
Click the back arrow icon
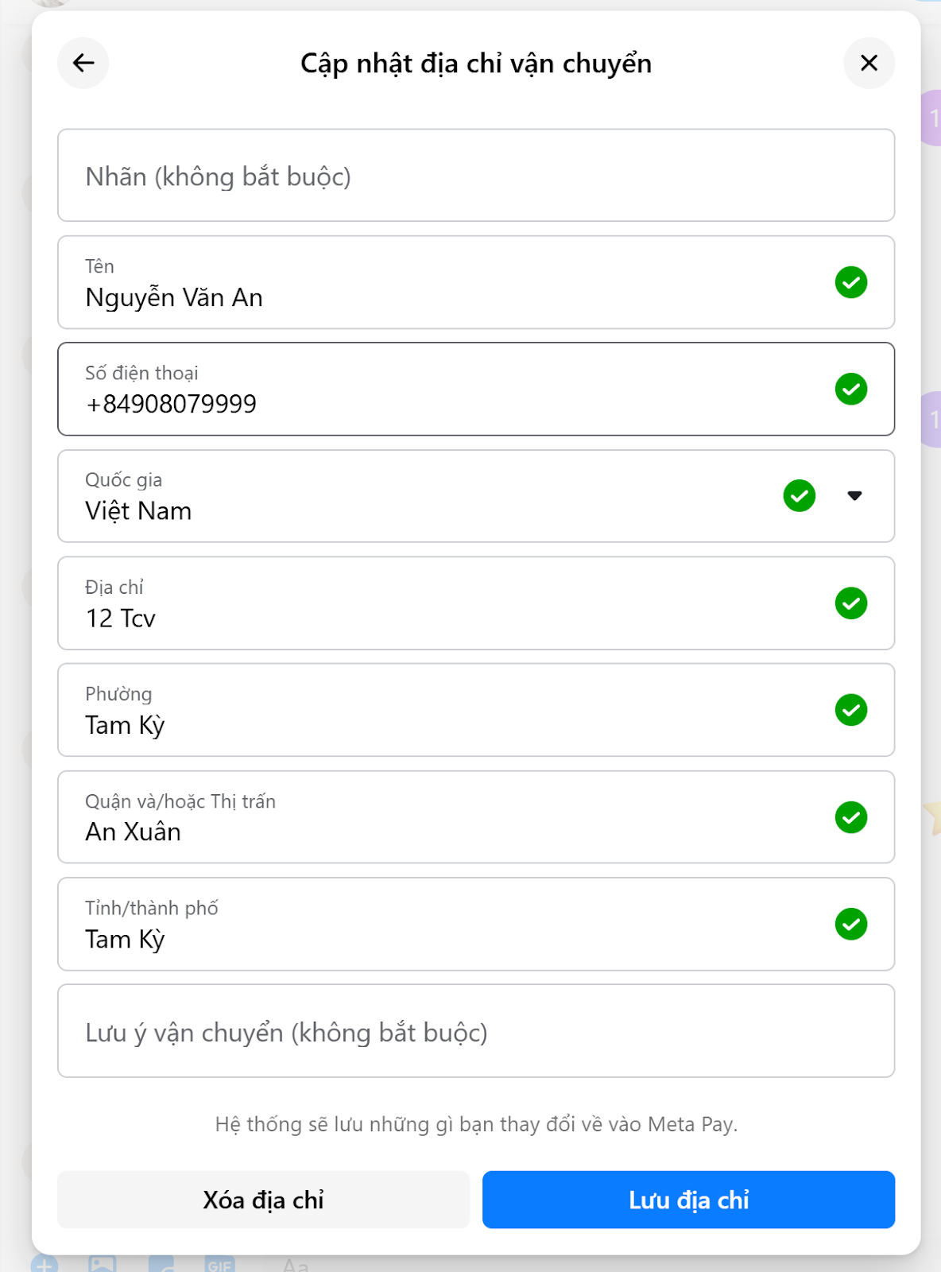(x=83, y=63)
